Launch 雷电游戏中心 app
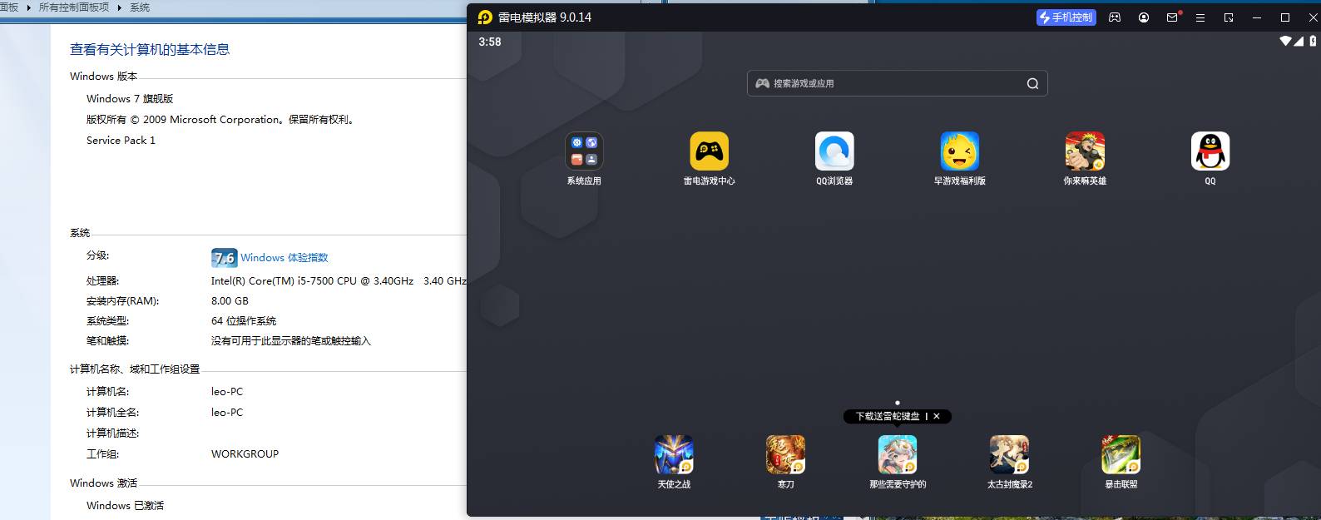1321x520 pixels. pyautogui.click(x=709, y=151)
